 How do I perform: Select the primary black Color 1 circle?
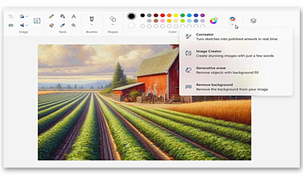[132, 16]
